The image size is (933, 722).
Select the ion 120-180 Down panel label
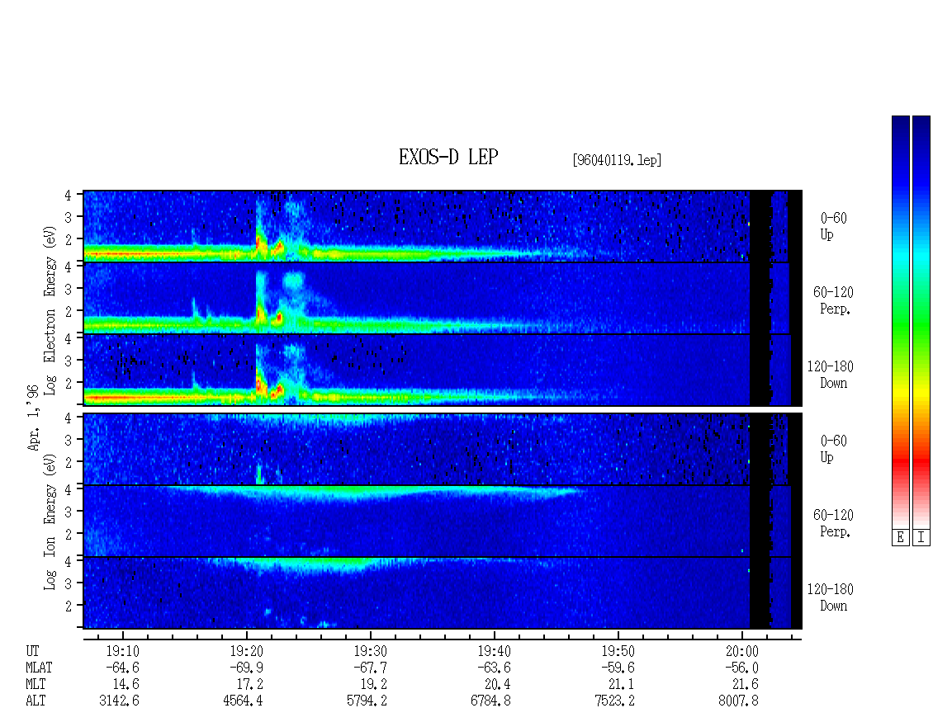pos(830,597)
